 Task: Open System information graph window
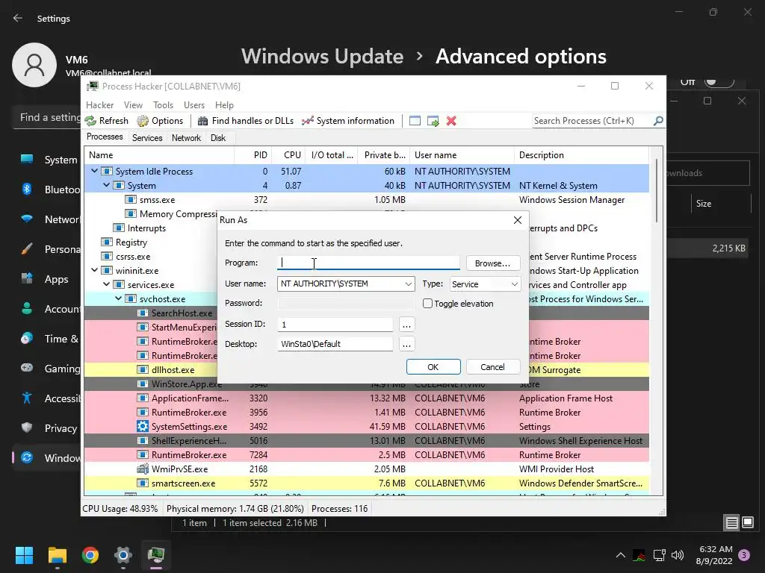(347, 121)
